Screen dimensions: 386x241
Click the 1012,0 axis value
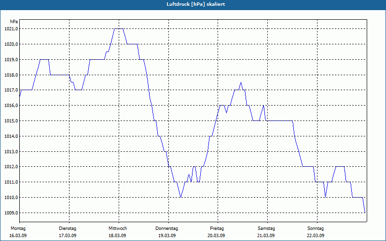pos(11,167)
